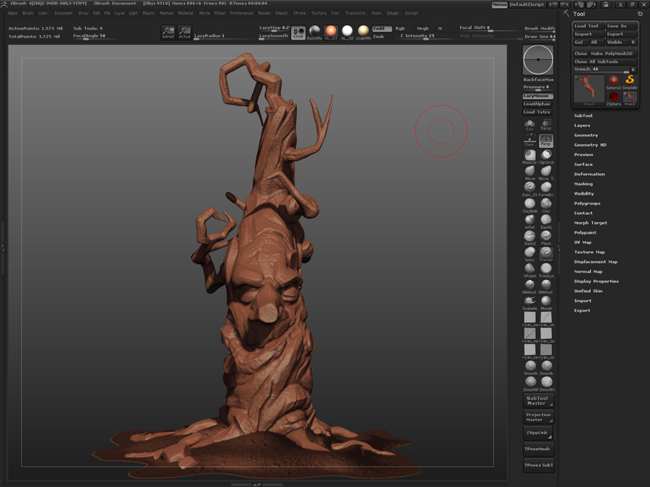The image size is (650, 487).
Task: Expand the Deformation section
Action: pyautogui.click(x=589, y=174)
